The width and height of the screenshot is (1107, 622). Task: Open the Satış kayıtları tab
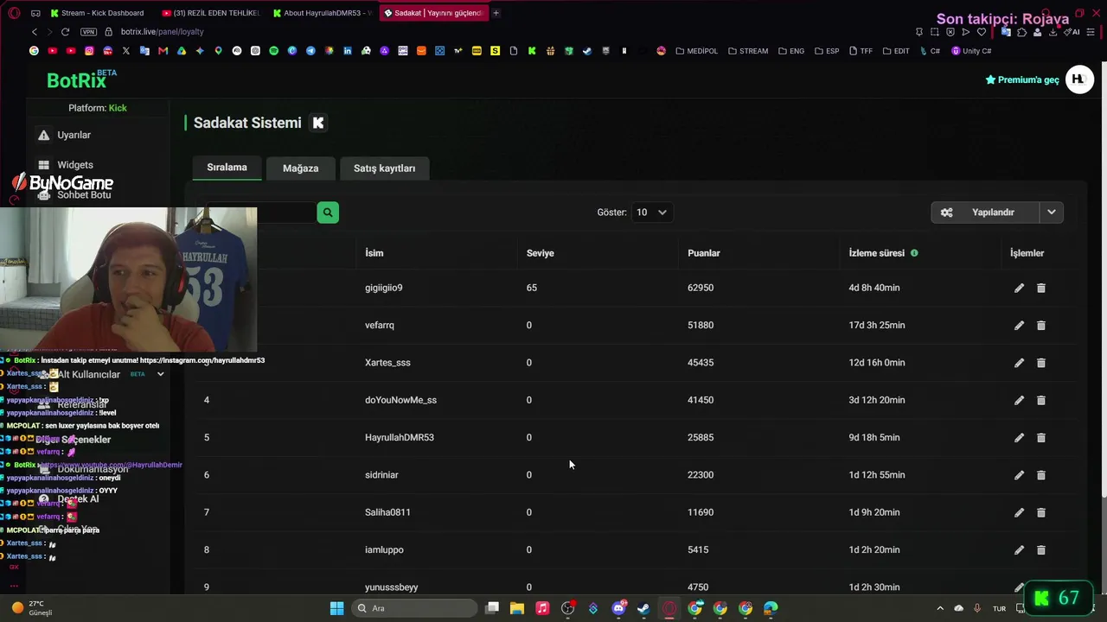click(x=384, y=168)
